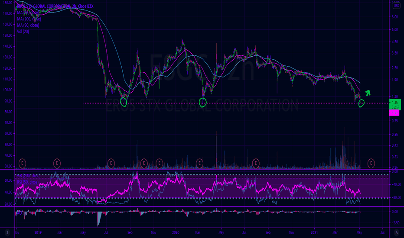Click the 90.00 label on left price scale
The image size is (404, 238).
tap(8, 101)
